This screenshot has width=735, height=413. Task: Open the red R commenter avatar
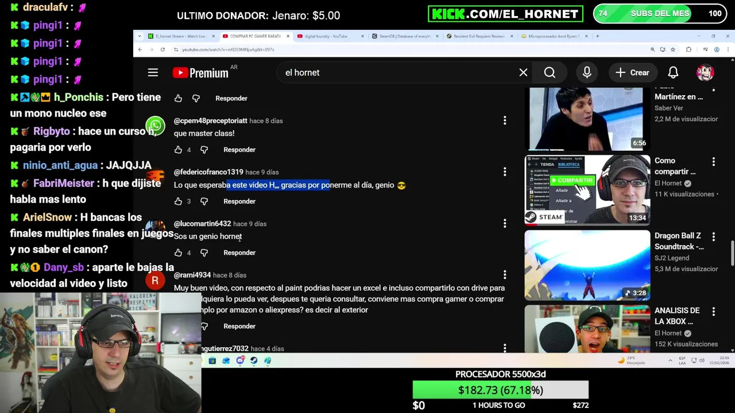[155, 281]
